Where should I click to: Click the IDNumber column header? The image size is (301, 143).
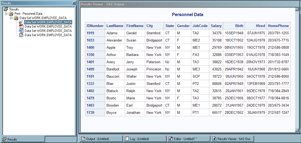pos(95,26)
